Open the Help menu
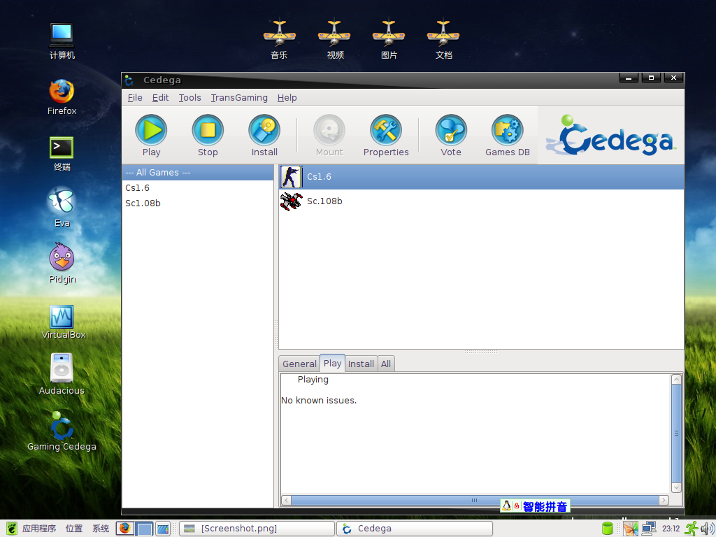Image resolution: width=716 pixels, height=537 pixels. (287, 98)
